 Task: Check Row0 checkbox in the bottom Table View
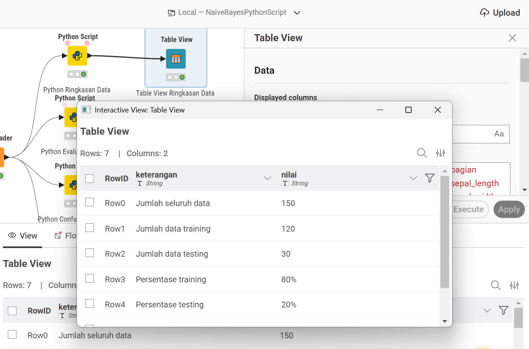[12, 335]
